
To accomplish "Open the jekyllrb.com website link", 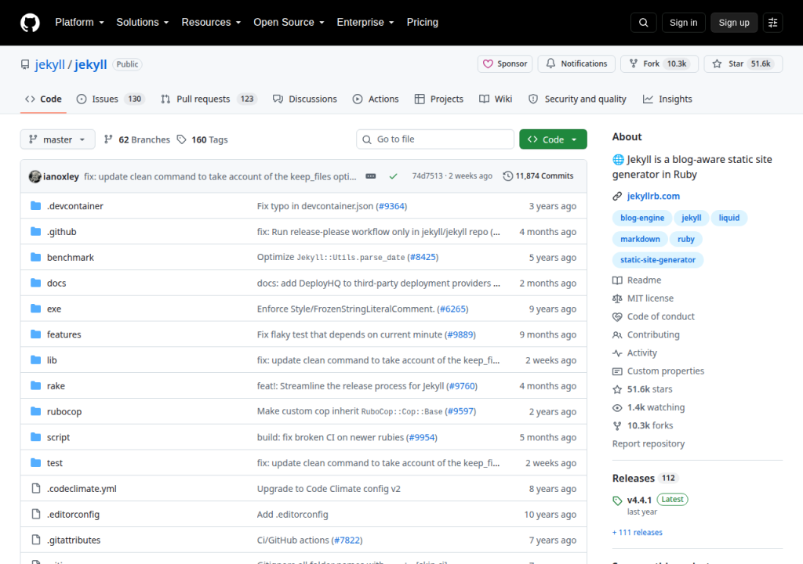I will tap(653, 196).
